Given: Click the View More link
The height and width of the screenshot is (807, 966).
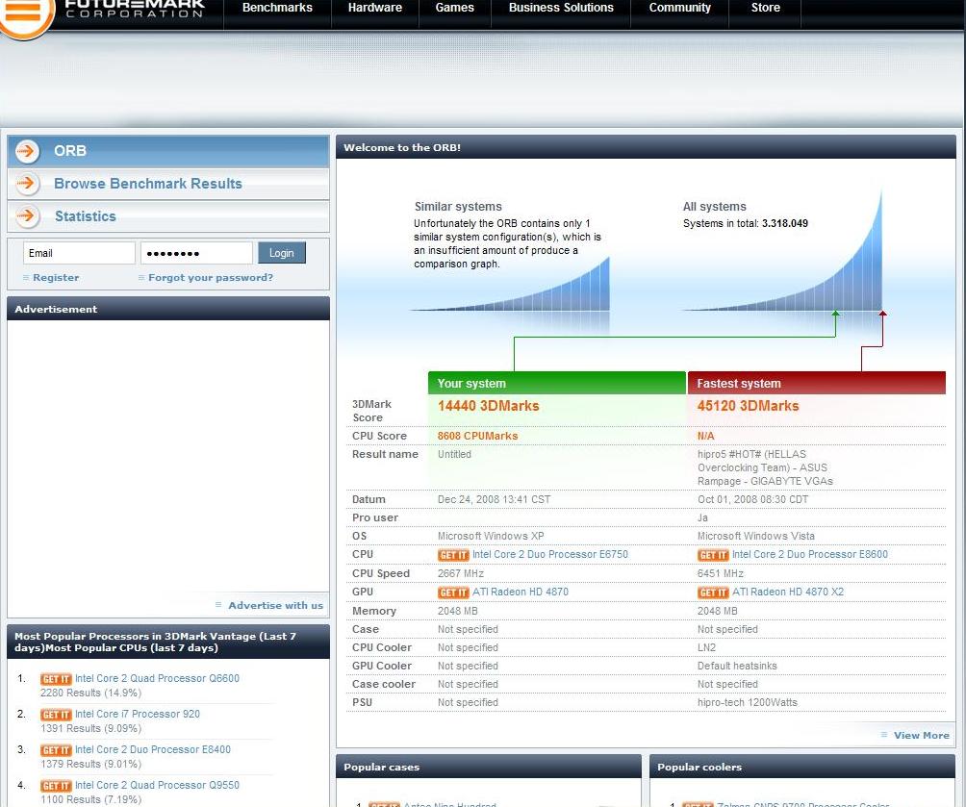Looking at the screenshot, I should click(921, 736).
